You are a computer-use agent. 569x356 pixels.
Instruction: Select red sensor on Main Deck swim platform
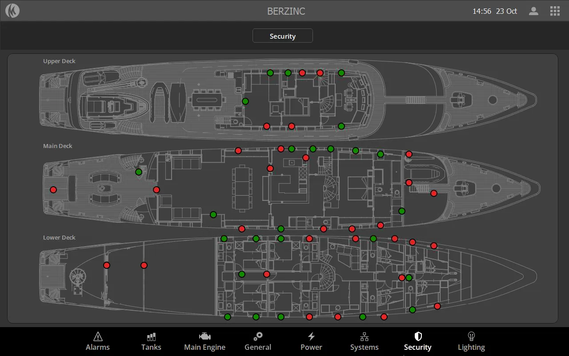click(x=53, y=190)
